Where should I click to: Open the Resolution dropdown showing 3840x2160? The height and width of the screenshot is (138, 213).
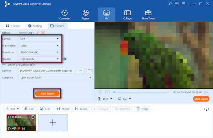(x=39, y=52)
